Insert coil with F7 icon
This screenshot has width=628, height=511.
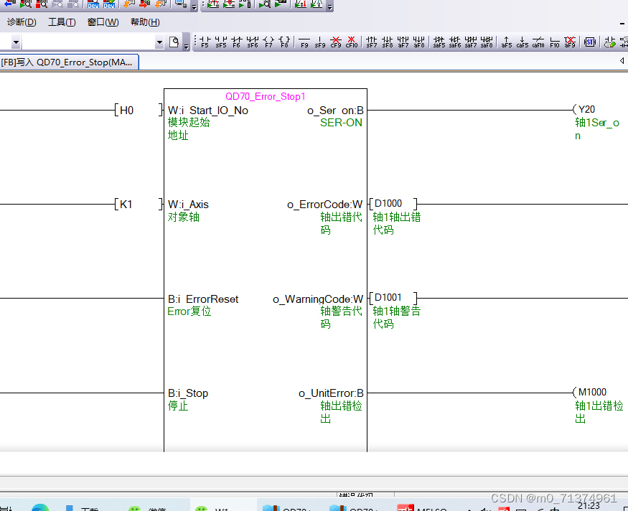(x=268, y=42)
